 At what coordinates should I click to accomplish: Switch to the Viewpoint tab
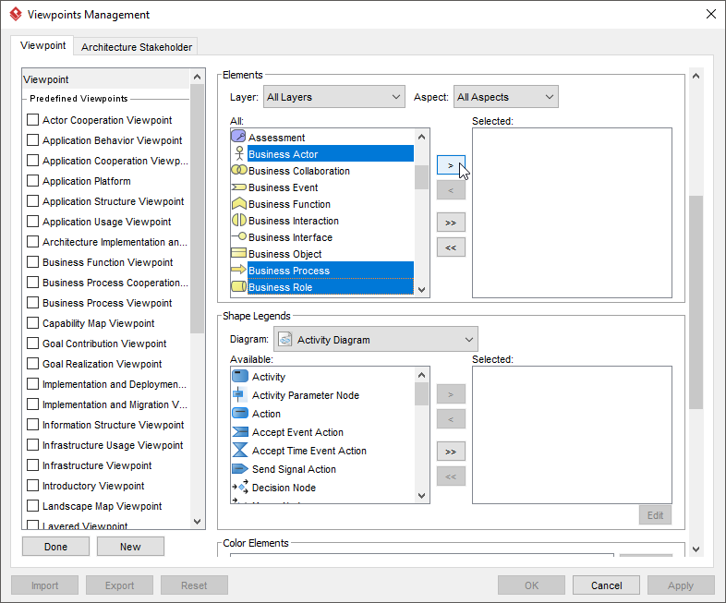tap(42, 45)
